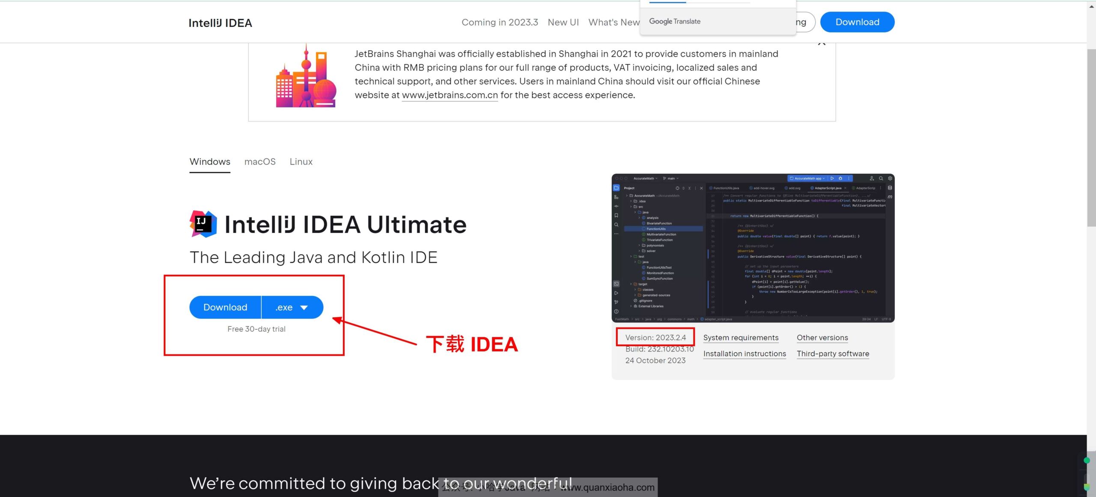Click the Free 30-day trial text

[256, 329]
